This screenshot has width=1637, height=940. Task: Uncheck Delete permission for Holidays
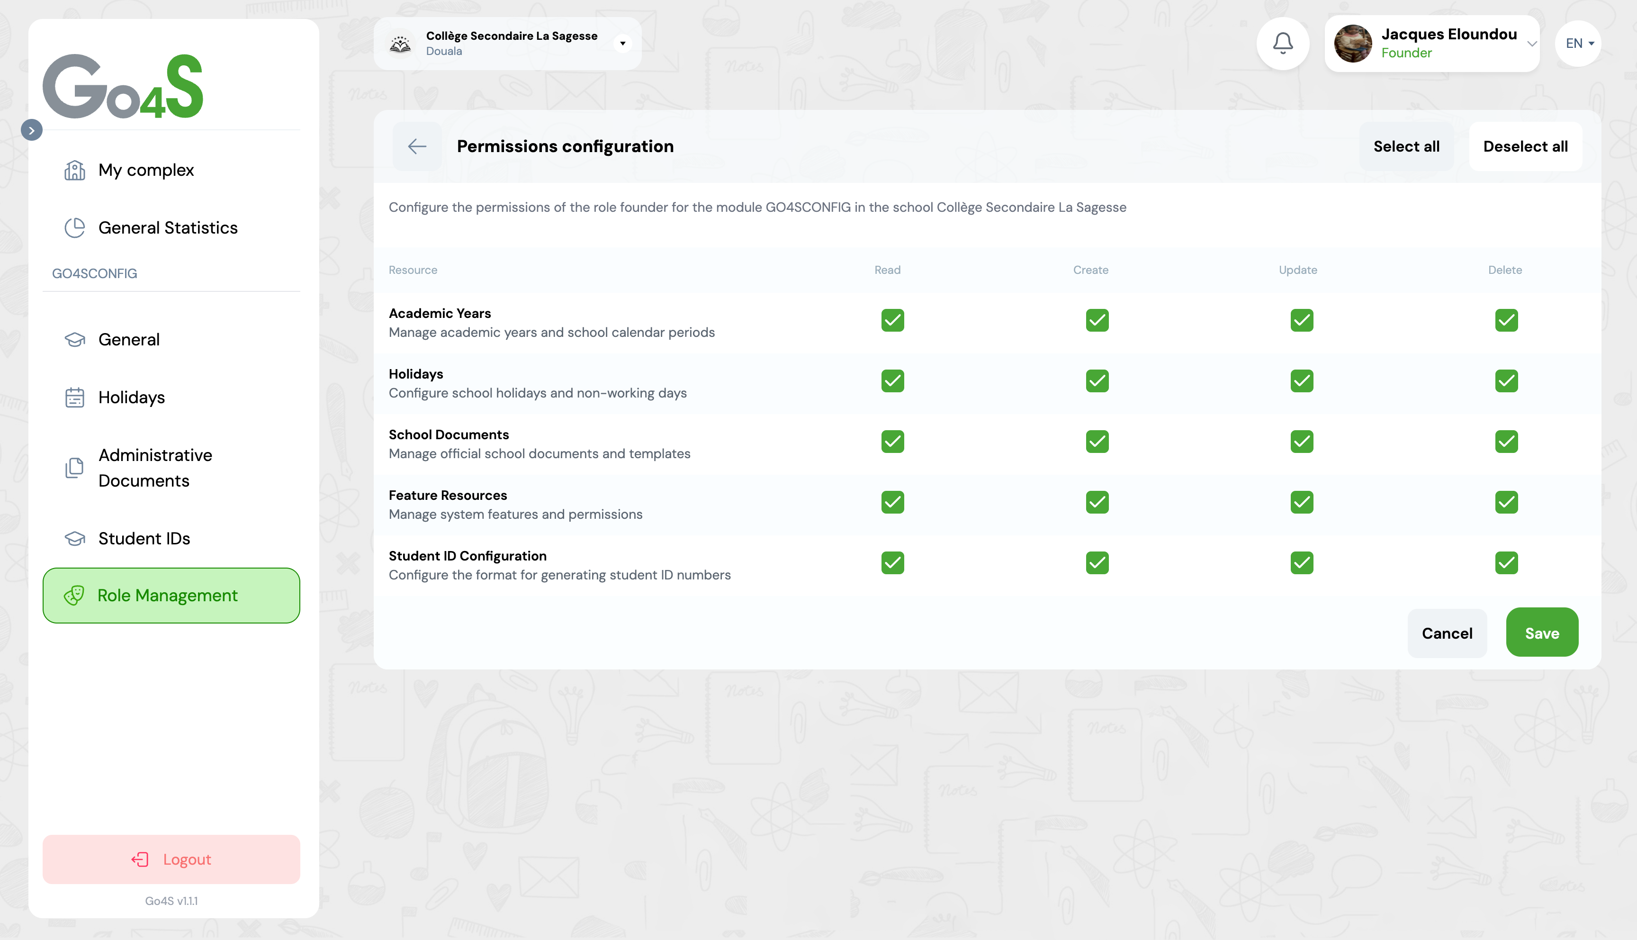pos(1506,381)
